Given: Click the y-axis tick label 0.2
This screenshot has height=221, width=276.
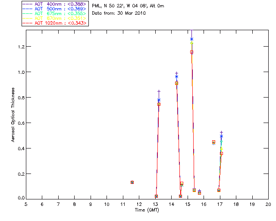Looking at the screenshot, I should [21, 174].
